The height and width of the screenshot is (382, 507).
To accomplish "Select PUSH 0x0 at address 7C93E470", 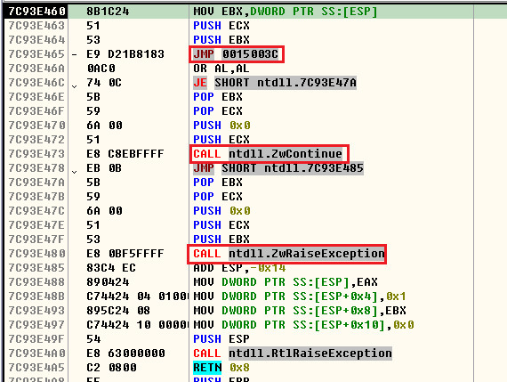I will click(x=221, y=126).
